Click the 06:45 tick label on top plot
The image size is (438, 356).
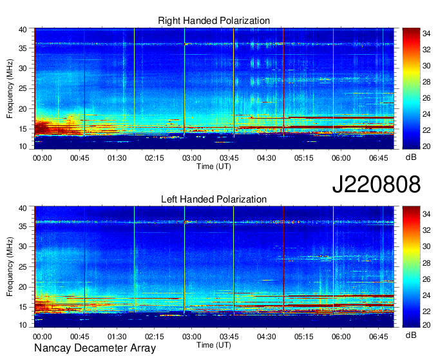pyautogui.click(x=379, y=158)
